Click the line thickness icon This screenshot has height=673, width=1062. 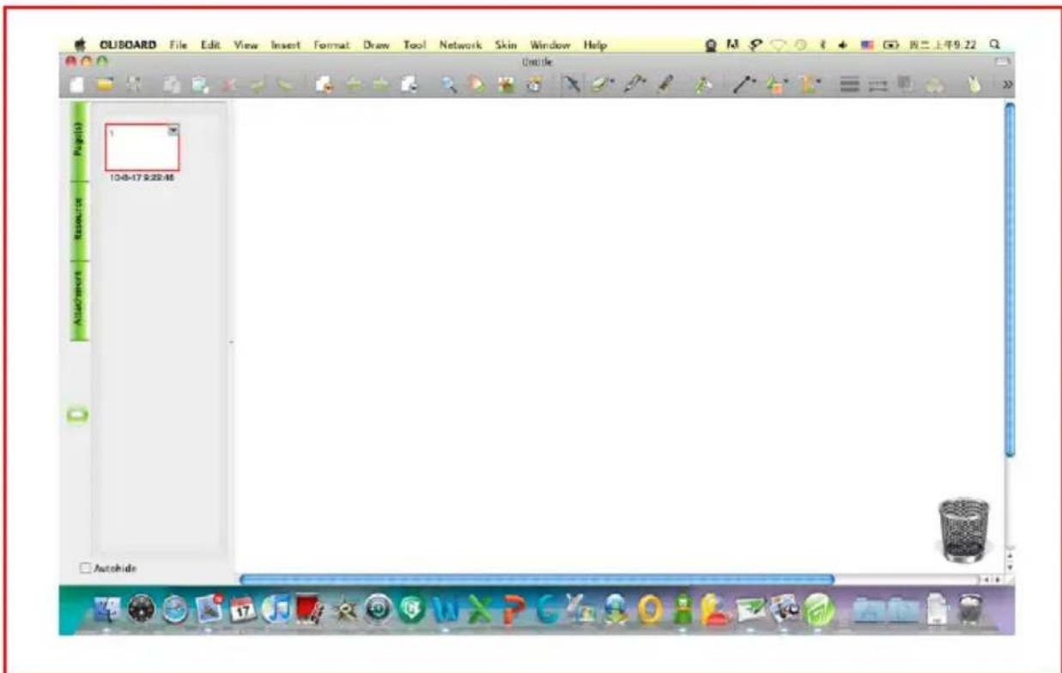pos(848,85)
